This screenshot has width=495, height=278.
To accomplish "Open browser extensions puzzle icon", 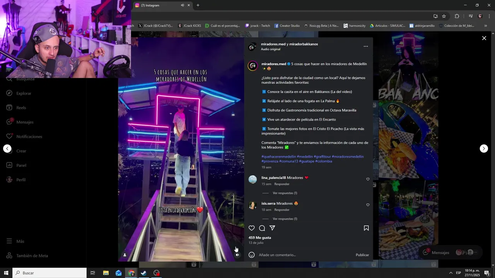I will pos(457,16).
